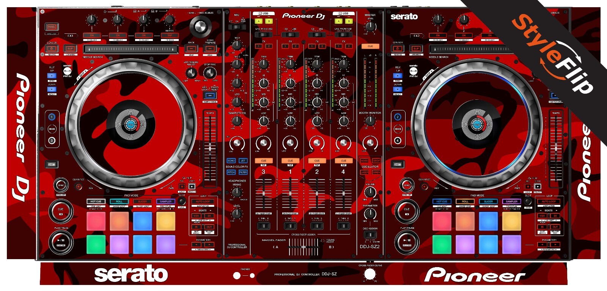Tap the right deck SYNC button

407,186
